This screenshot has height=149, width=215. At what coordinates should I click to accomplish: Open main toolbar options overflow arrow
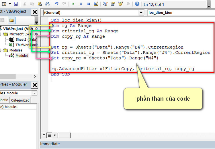click(209, 6)
